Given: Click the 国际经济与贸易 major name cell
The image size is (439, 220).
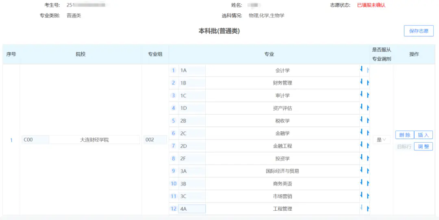Looking at the screenshot, I should [x=283, y=171].
